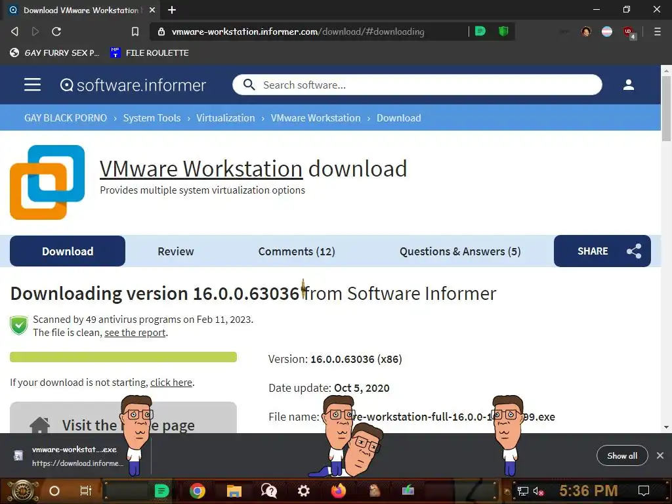Open the green chat app in taskbar
This screenshot has height=504, width=672.
pyautogui.click(x=161, y=491)
